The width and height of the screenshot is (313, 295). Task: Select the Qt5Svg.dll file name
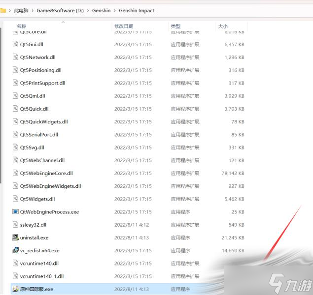coord(32,147)
